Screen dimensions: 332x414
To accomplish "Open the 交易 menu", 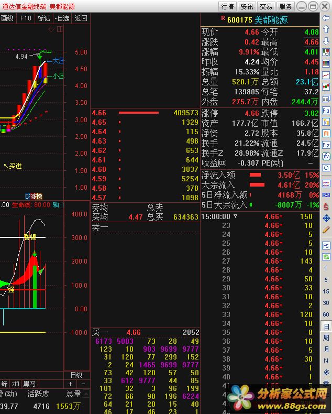I will point(266,6).
